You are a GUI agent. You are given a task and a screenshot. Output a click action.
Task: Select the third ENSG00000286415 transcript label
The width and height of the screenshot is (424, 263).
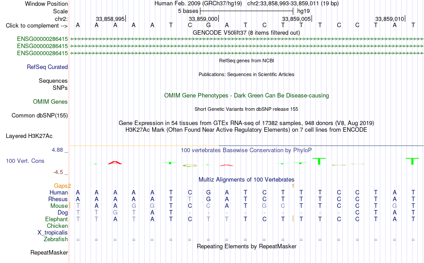coord(42,53)
